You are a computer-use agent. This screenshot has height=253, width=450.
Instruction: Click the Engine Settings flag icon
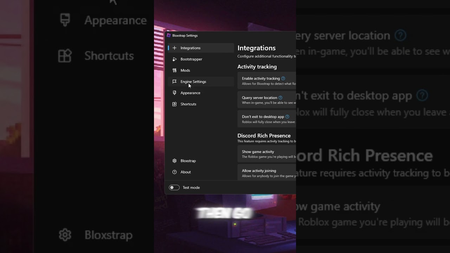(x=174, y=82)
